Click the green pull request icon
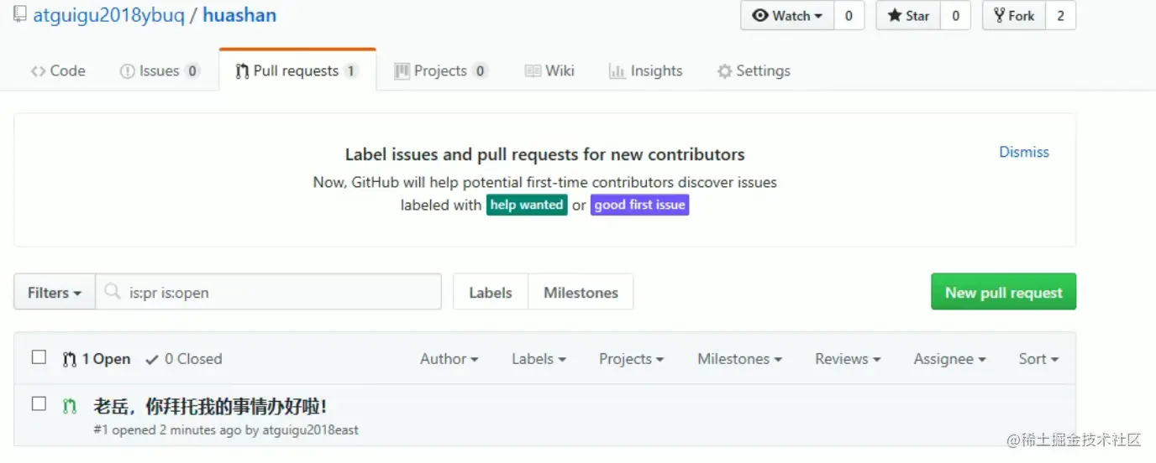 point(70,407)
